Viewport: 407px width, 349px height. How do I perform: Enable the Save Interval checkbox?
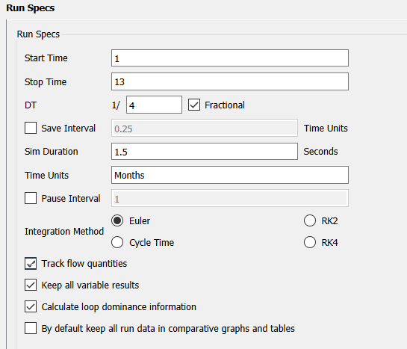(x=31, y=128)
